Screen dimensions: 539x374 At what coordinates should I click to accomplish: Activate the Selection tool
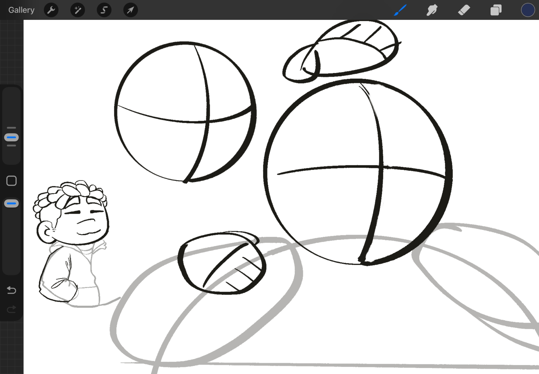pos(104,10)
